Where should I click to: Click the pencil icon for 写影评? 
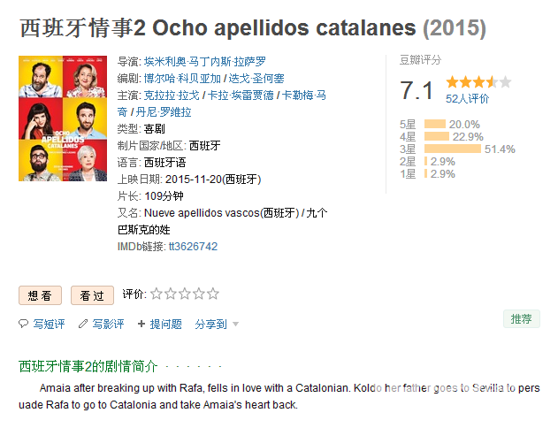(83, 324)
